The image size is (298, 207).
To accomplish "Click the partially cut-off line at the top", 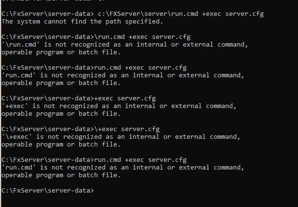I will point(48,2).
